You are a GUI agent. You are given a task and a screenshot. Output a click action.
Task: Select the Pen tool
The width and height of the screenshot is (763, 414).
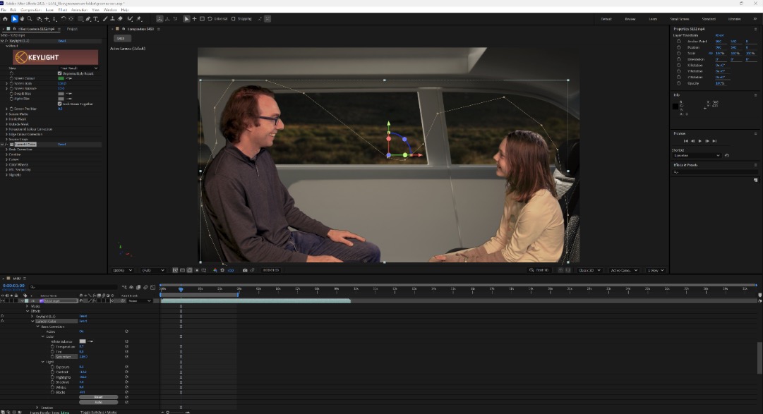click(88, 19)
